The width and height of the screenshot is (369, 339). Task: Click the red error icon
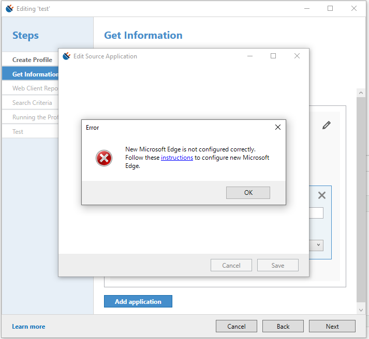[104, 158]
